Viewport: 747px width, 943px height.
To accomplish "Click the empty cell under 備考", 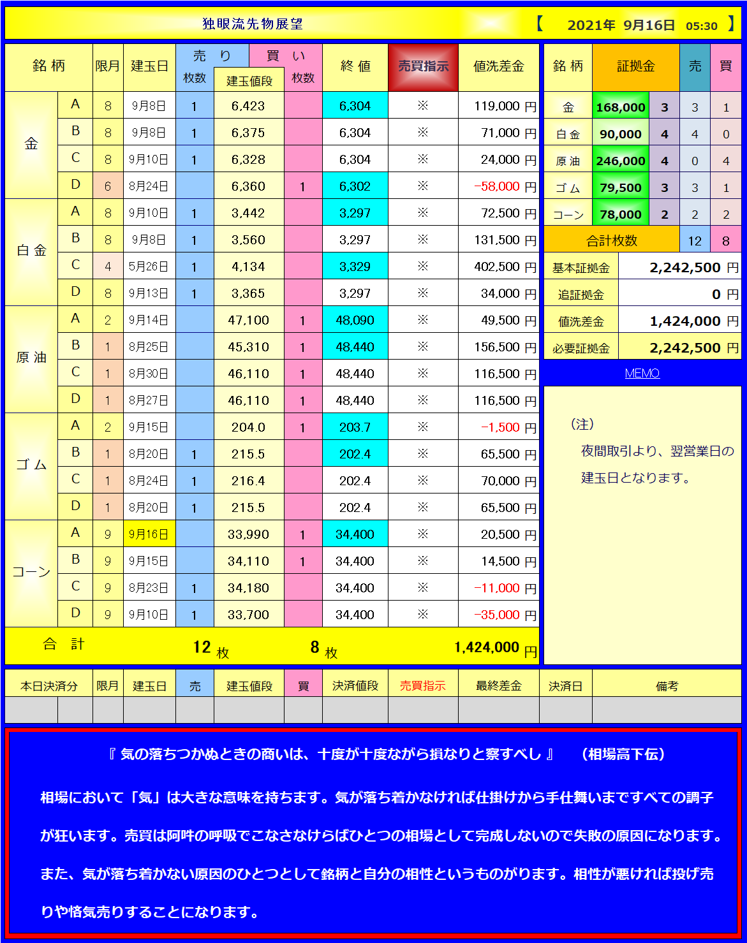I will 667,710.
